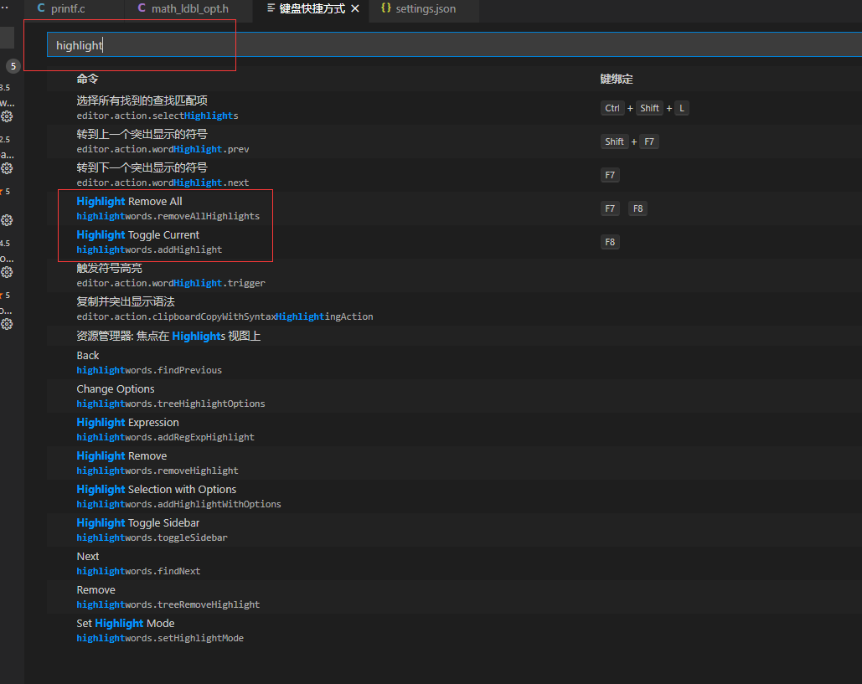The height and width of the screenshot is (684, 862).
Task: Click the highlight search input field
Action: 139,45
